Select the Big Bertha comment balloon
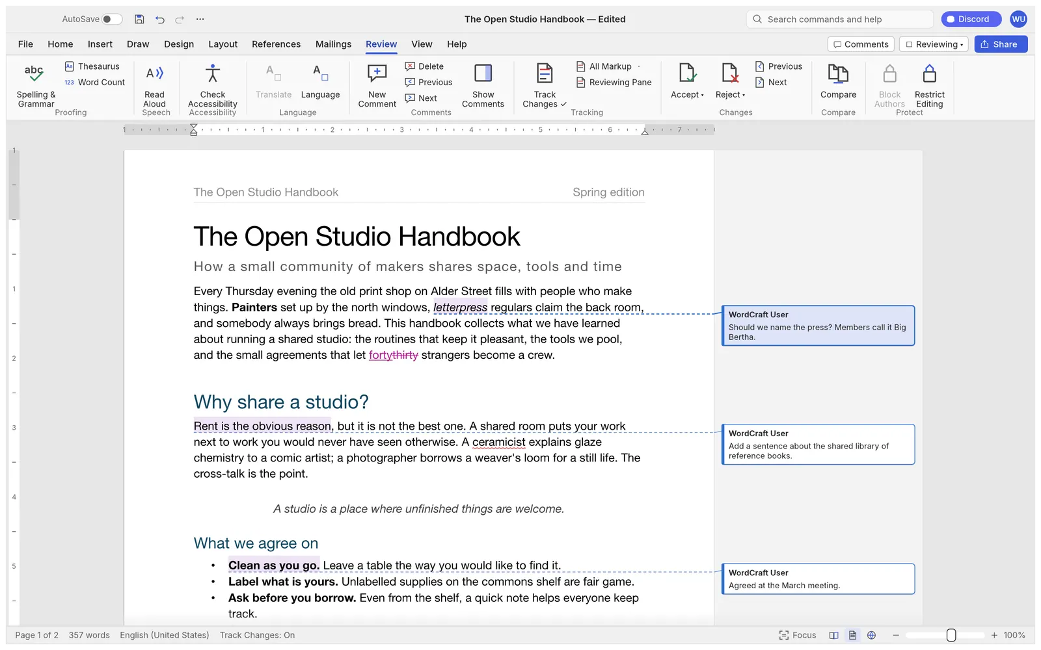The width and height of the screenshot is (1041, 650). [x=818, y=326]
